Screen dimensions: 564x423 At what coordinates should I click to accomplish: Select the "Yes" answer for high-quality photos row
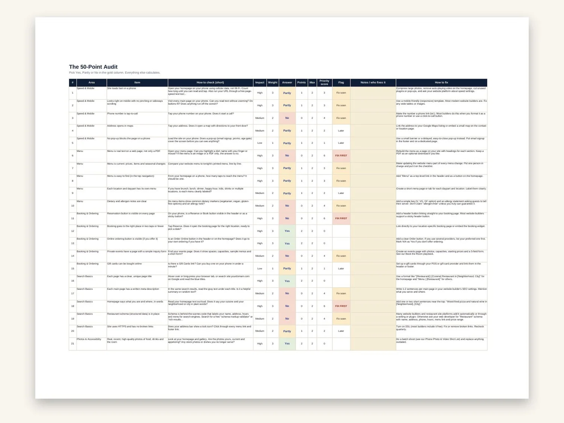(x=287, y=344)
